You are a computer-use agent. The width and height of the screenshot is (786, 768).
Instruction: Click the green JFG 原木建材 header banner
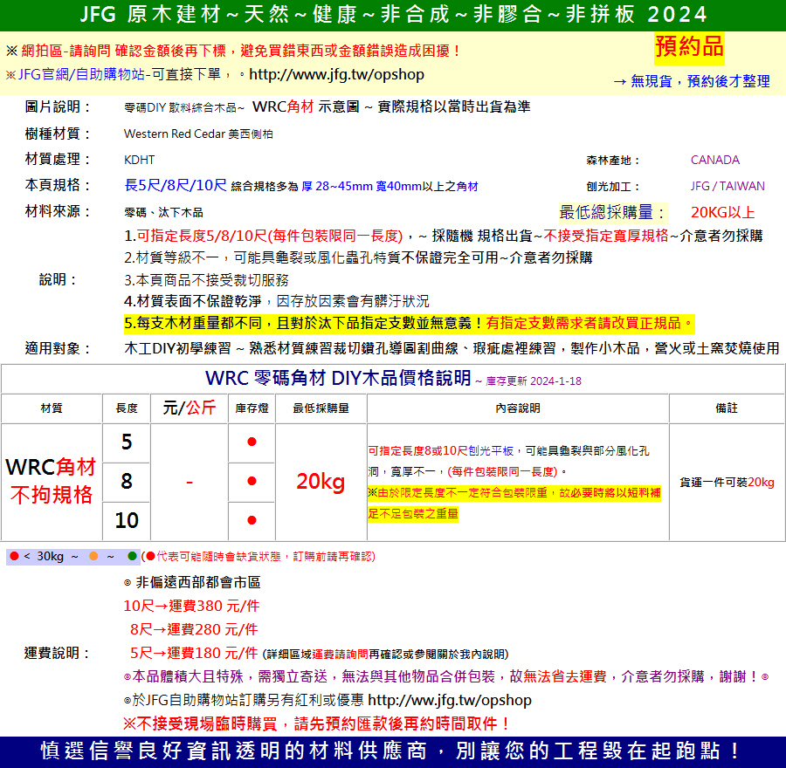393,15
